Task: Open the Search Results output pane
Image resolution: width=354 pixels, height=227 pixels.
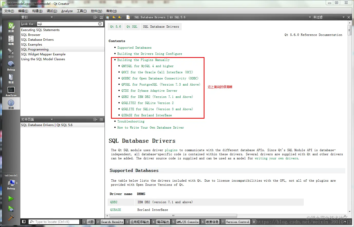Action: (x=110, y=222)
